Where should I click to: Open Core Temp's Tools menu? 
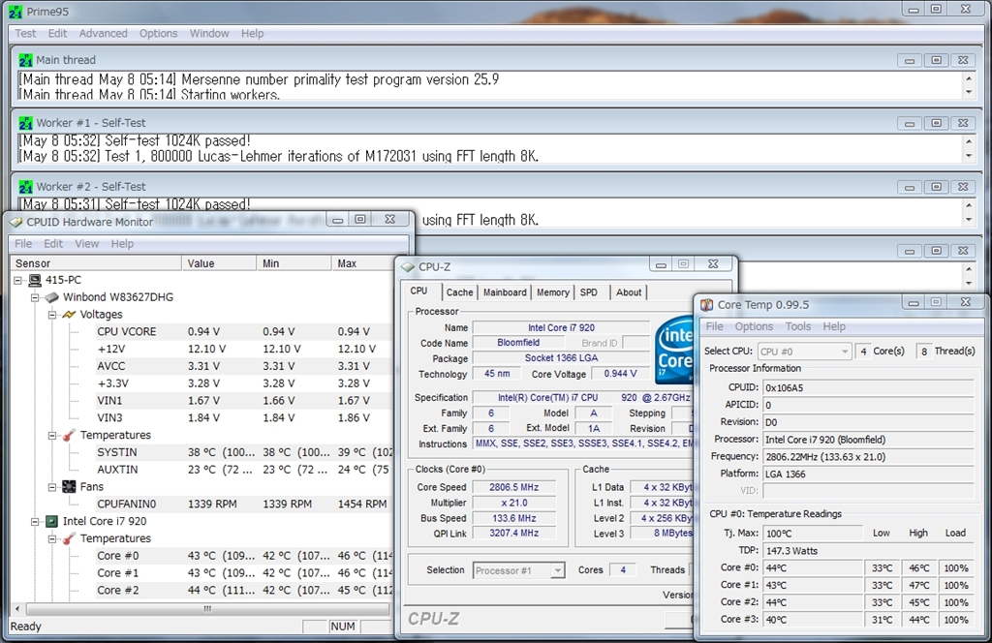798,326
